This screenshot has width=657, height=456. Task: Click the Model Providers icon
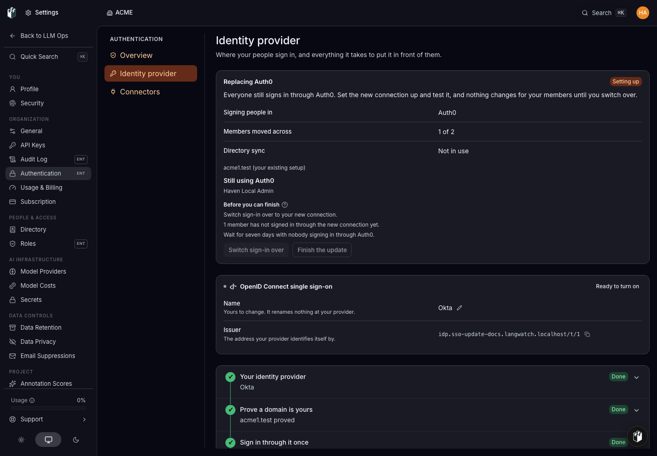click(13, 271)
